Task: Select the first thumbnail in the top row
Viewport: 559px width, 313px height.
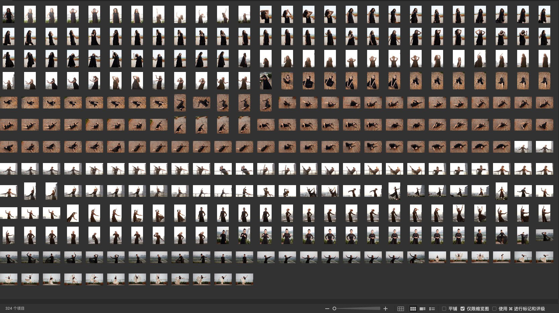Action: (8, 14)
